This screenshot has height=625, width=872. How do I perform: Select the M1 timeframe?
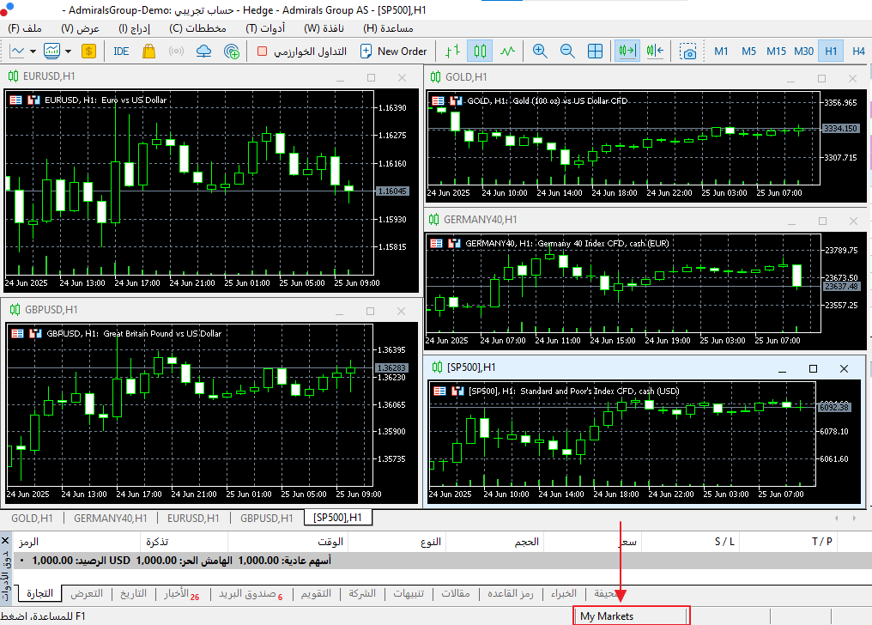(x=721, y=52)
